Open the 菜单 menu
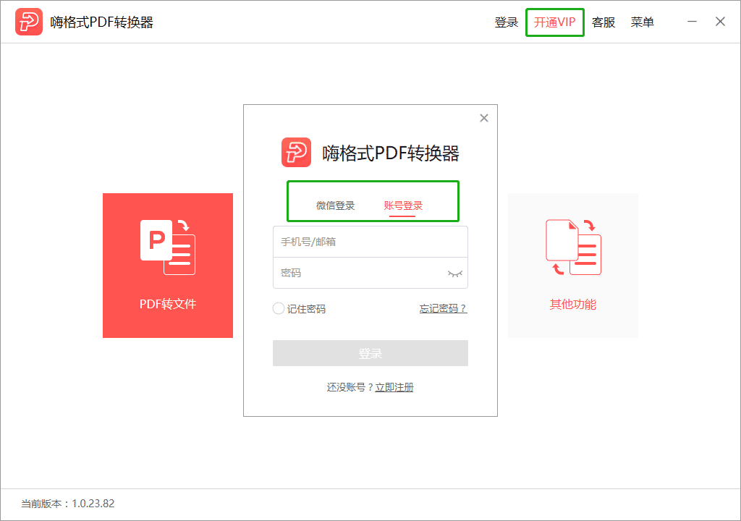The image size is (741, 521). (x=643, y=22)
